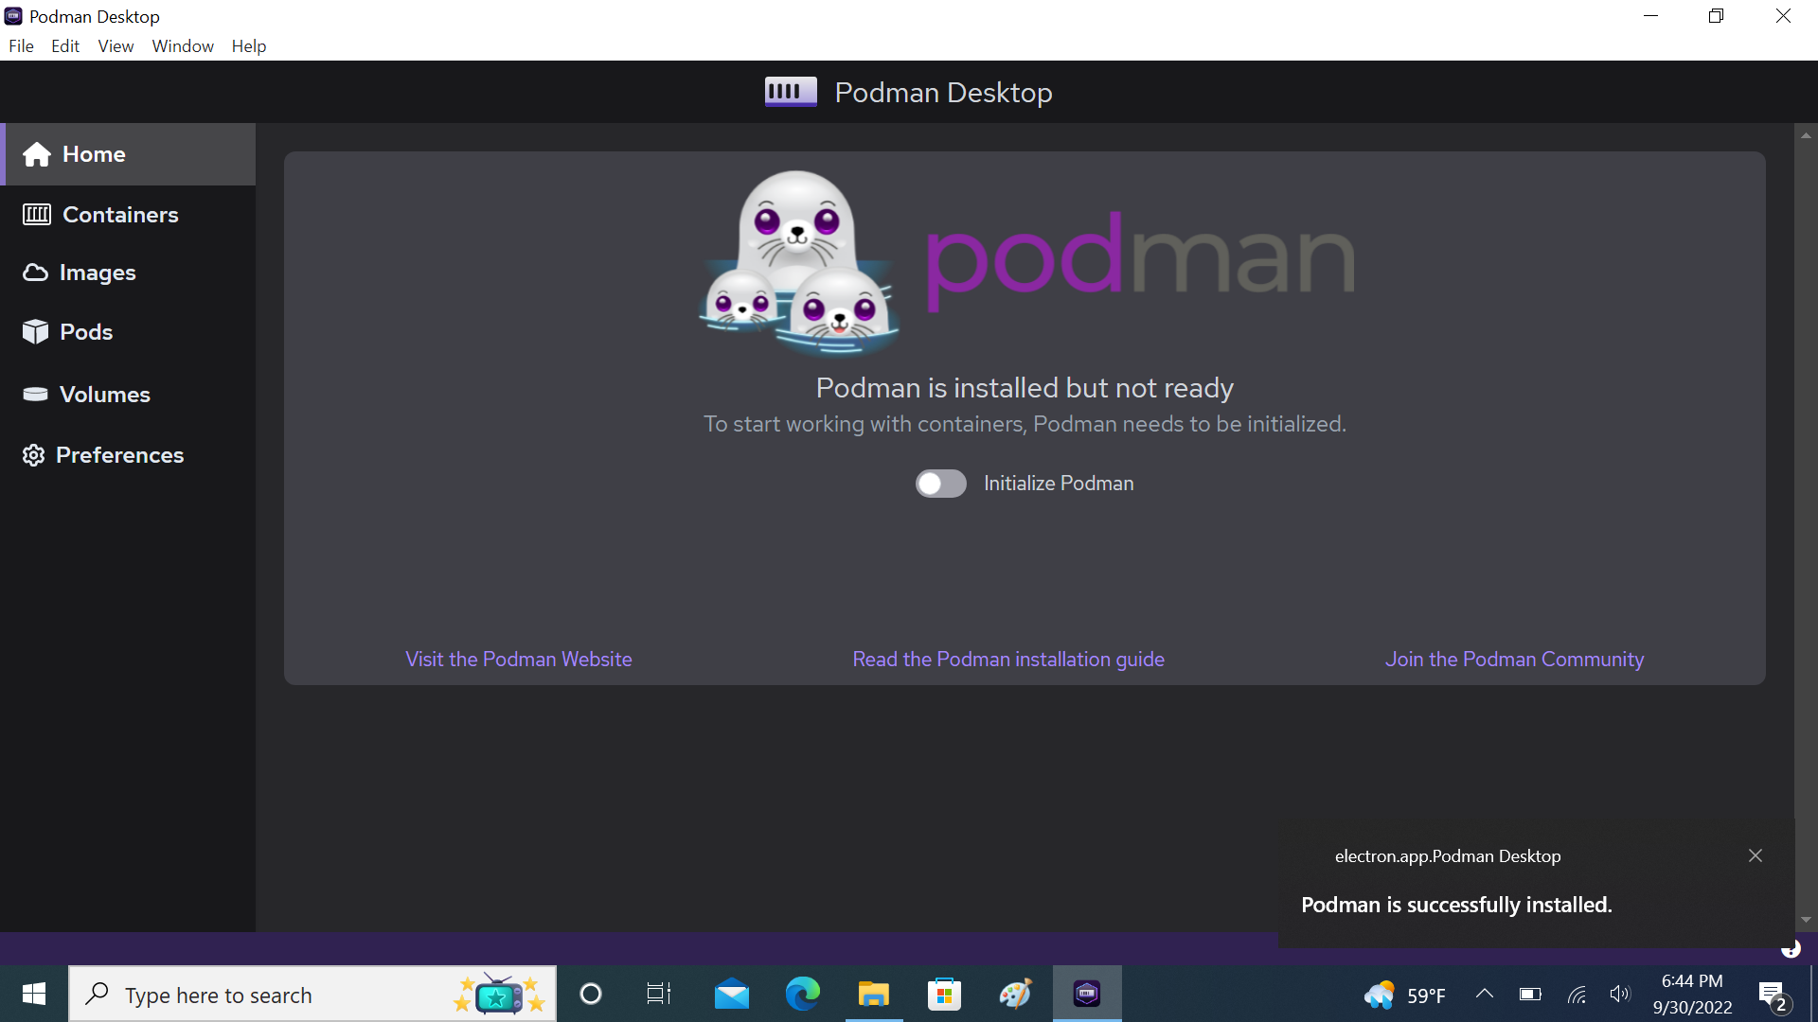Click the scrollbar down arrow
Viewport: 1818px width, 1022px height.
click(x=1806, y=920)
